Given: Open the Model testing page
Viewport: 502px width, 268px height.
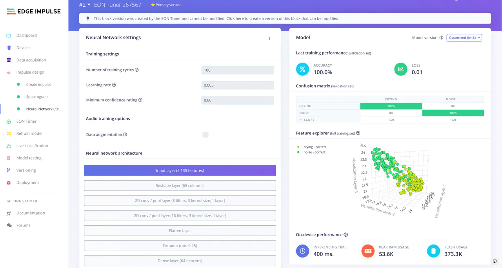Looking at the screenshot, I should (x=29, y=158).
